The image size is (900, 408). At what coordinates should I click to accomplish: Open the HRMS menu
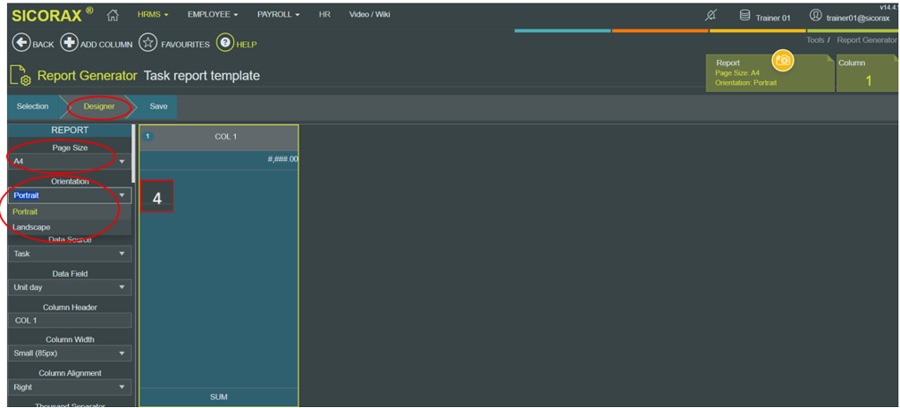[x=153, y=15]
